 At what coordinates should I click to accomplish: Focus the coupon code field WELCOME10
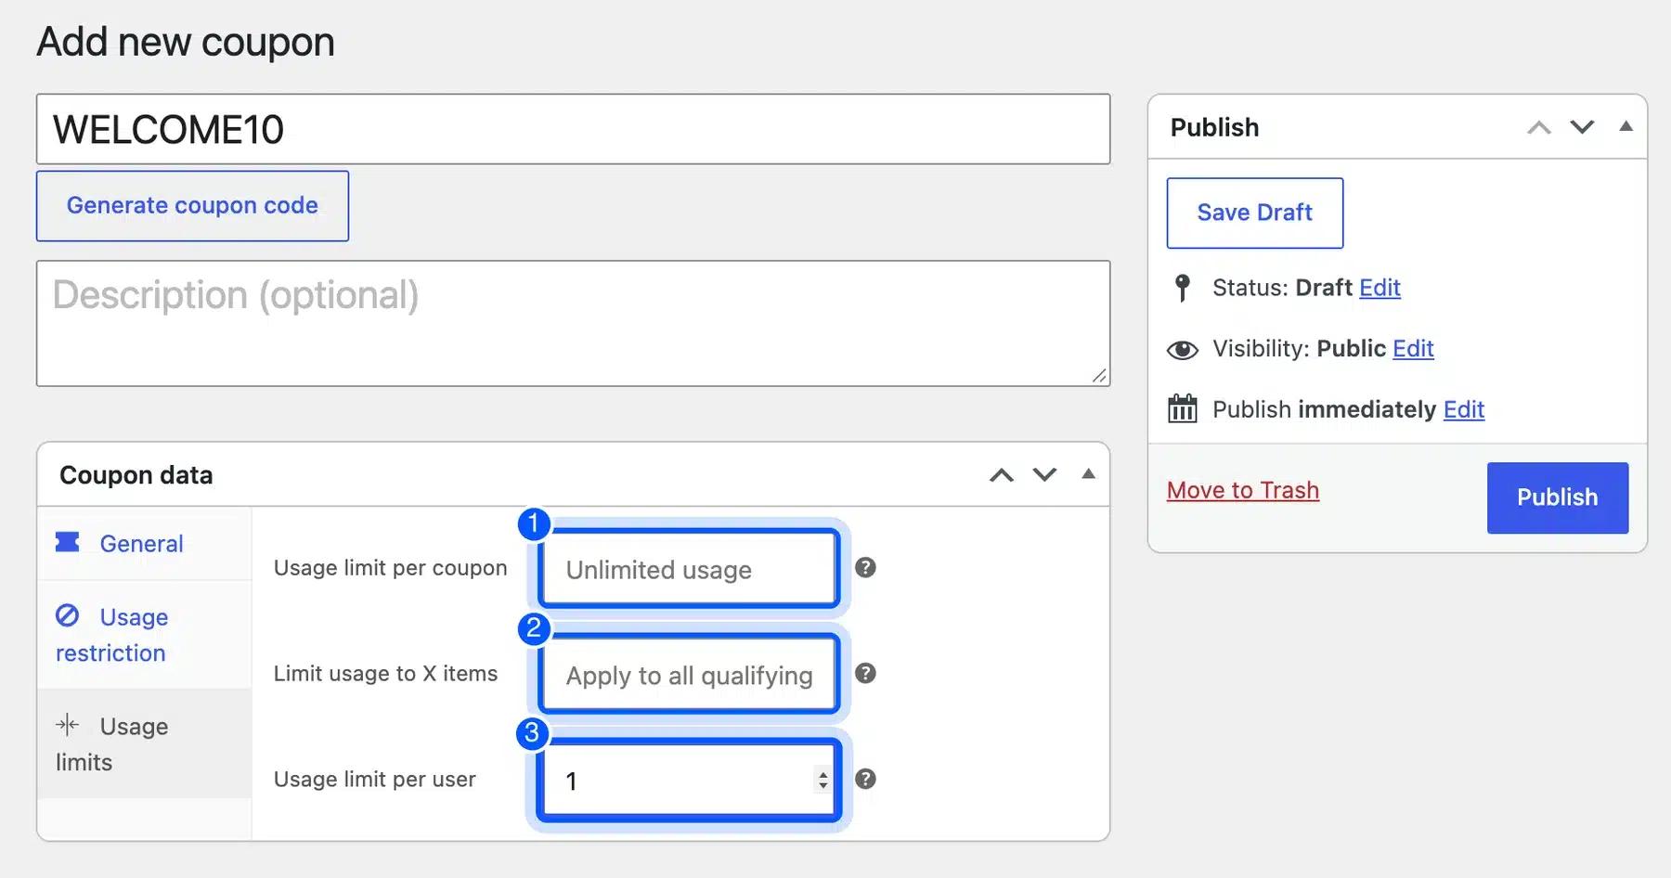[573, 129]
